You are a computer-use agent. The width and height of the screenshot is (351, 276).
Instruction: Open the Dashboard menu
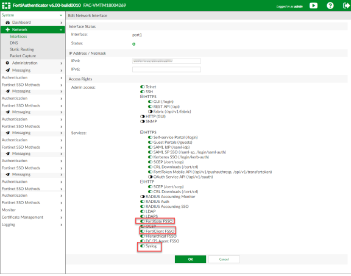pos(21,23)
